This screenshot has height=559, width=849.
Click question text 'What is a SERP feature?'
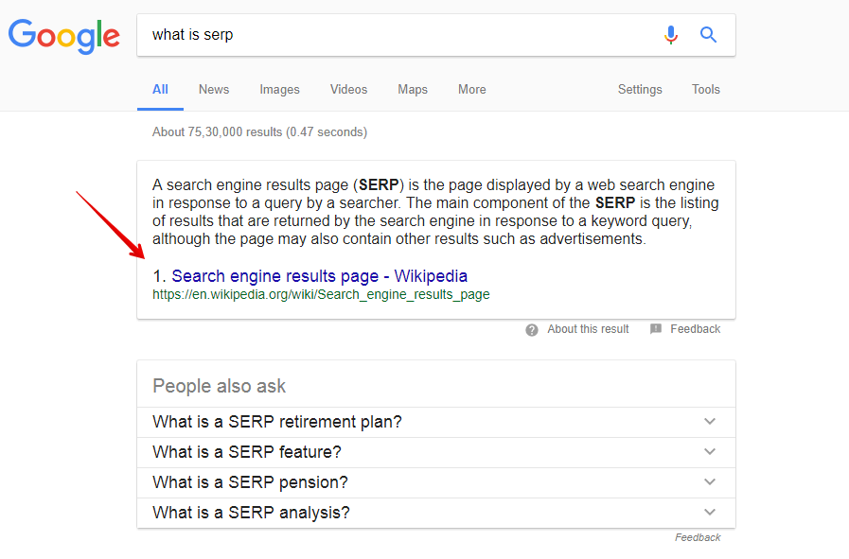point(247,452)
